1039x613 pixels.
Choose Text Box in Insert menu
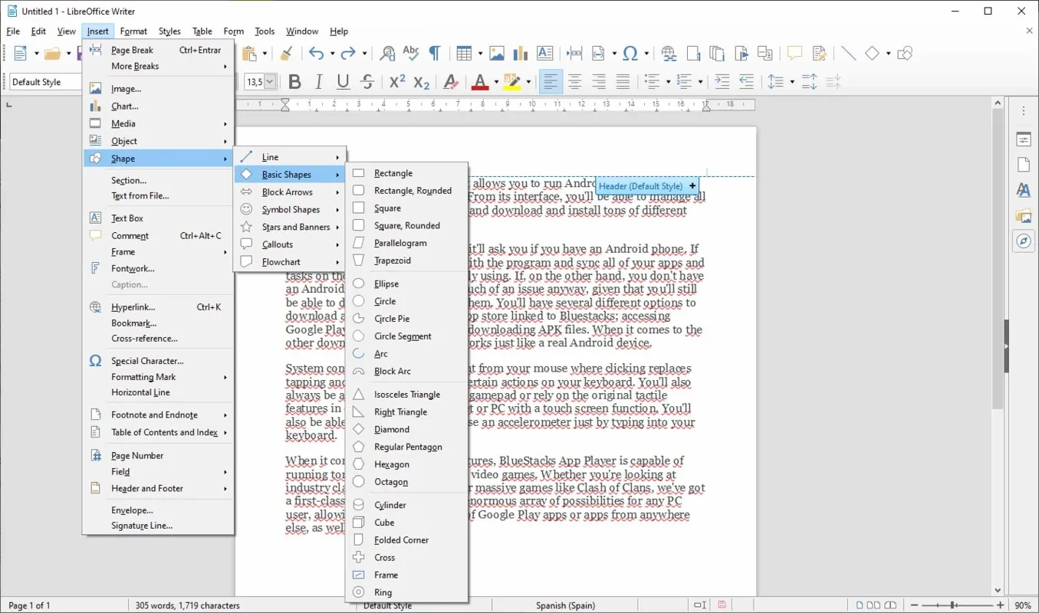point(127,218)
